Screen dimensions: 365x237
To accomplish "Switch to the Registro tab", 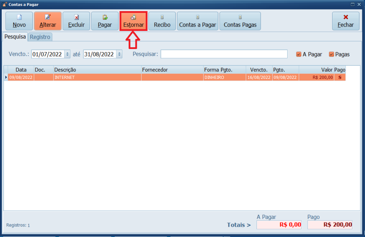I will [x=40, y=37].
